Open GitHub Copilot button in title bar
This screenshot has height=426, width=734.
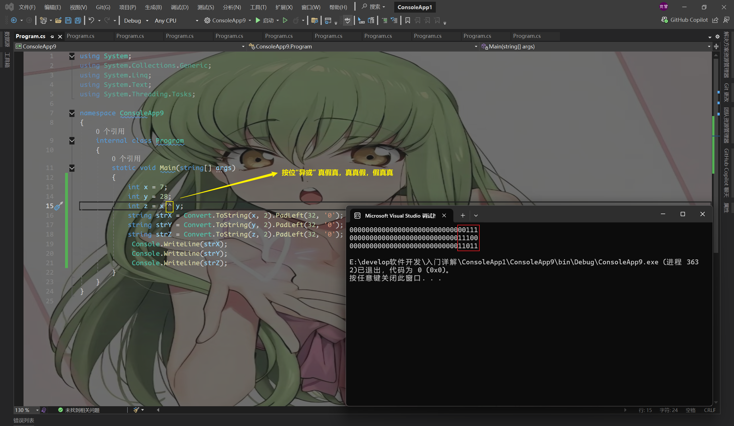(x=684, y=20)
